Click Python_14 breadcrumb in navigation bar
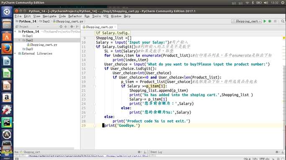The image size is (286, 160). (x=26, y=21)
